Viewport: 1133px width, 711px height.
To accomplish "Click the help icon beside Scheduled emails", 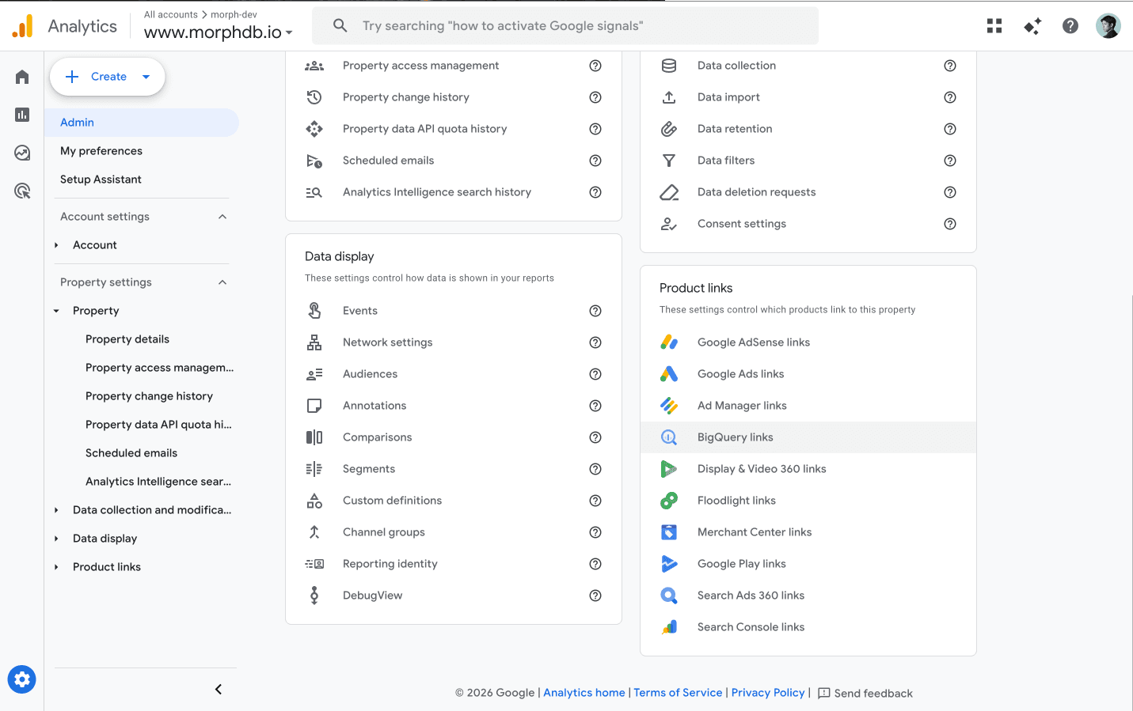I will [595, 161].
